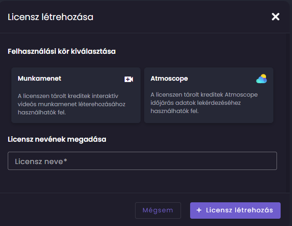
Task: Click the Licensz nevének megadása heading
Action: click(x=57, y=139)
